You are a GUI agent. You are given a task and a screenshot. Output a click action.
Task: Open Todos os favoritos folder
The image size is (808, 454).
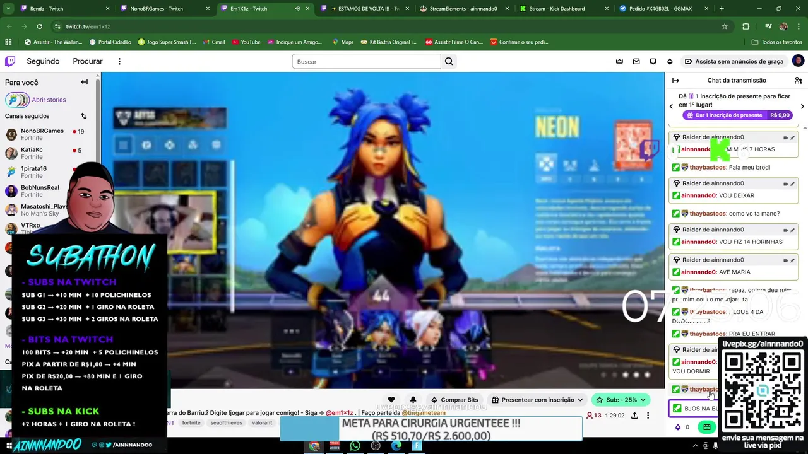(777, 42)
